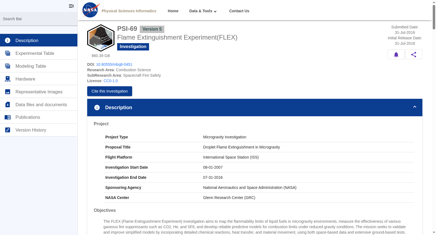The width and height of the screenshot is (436, 235).
Task: Open Representative Images section
Action: [x=39, y=92]
